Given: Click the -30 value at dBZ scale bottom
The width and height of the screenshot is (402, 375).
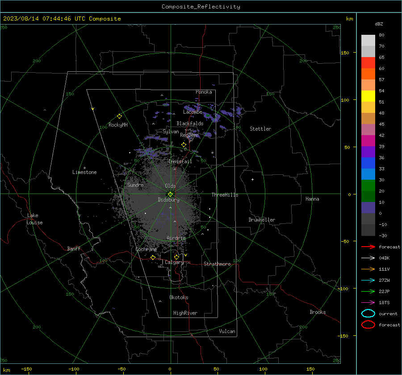Looking at the screenshot, I should pyautogui.click(x=383, y=235).
